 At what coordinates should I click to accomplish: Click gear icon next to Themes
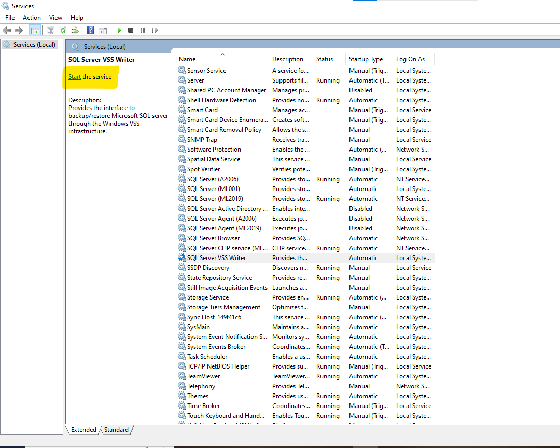pyautogui.click(x=182, y=396)
